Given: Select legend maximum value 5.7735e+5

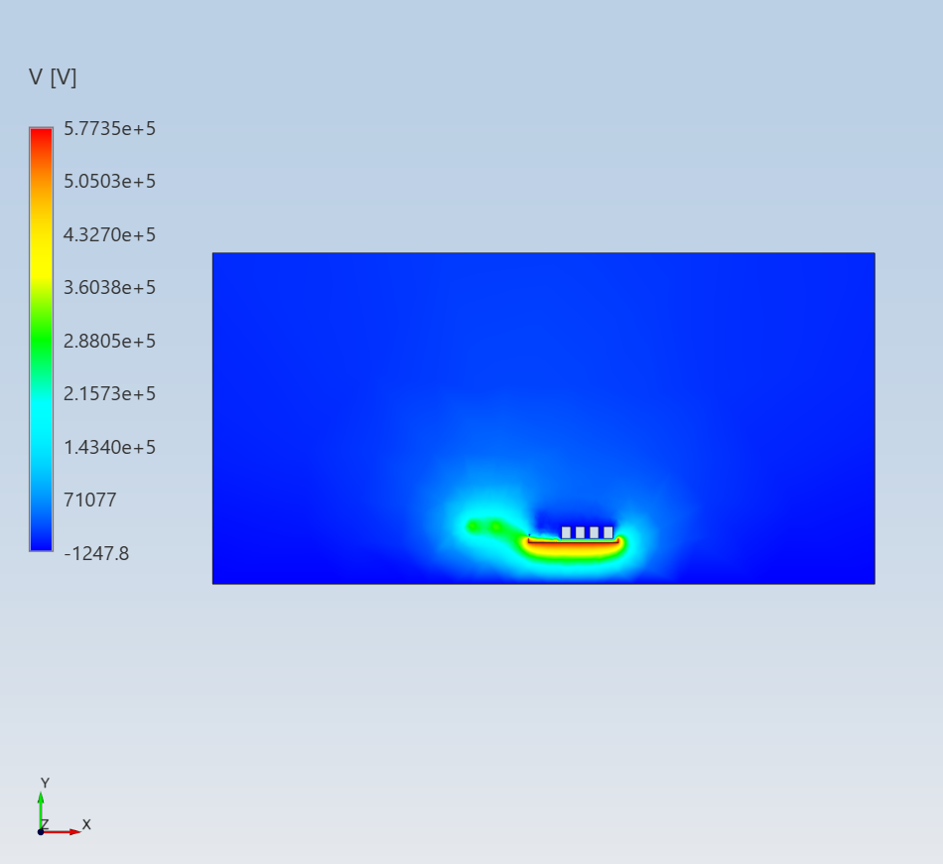Looking at the screenshot, I should [x=109, y=129].
